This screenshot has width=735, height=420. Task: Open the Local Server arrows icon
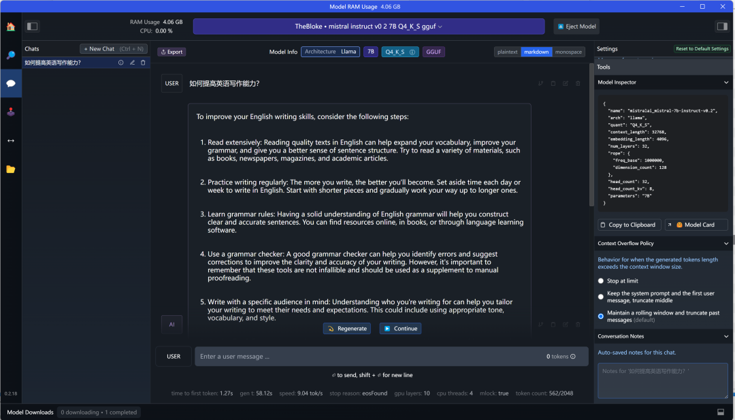click(x=11, y=141)
